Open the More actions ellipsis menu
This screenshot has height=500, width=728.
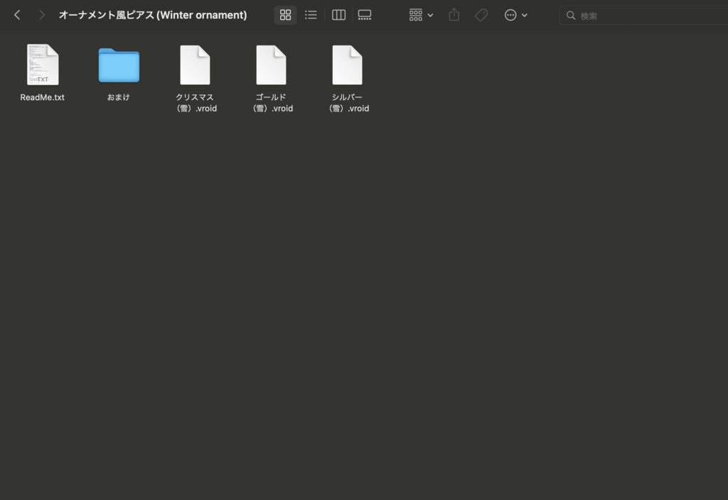(516, 15)
